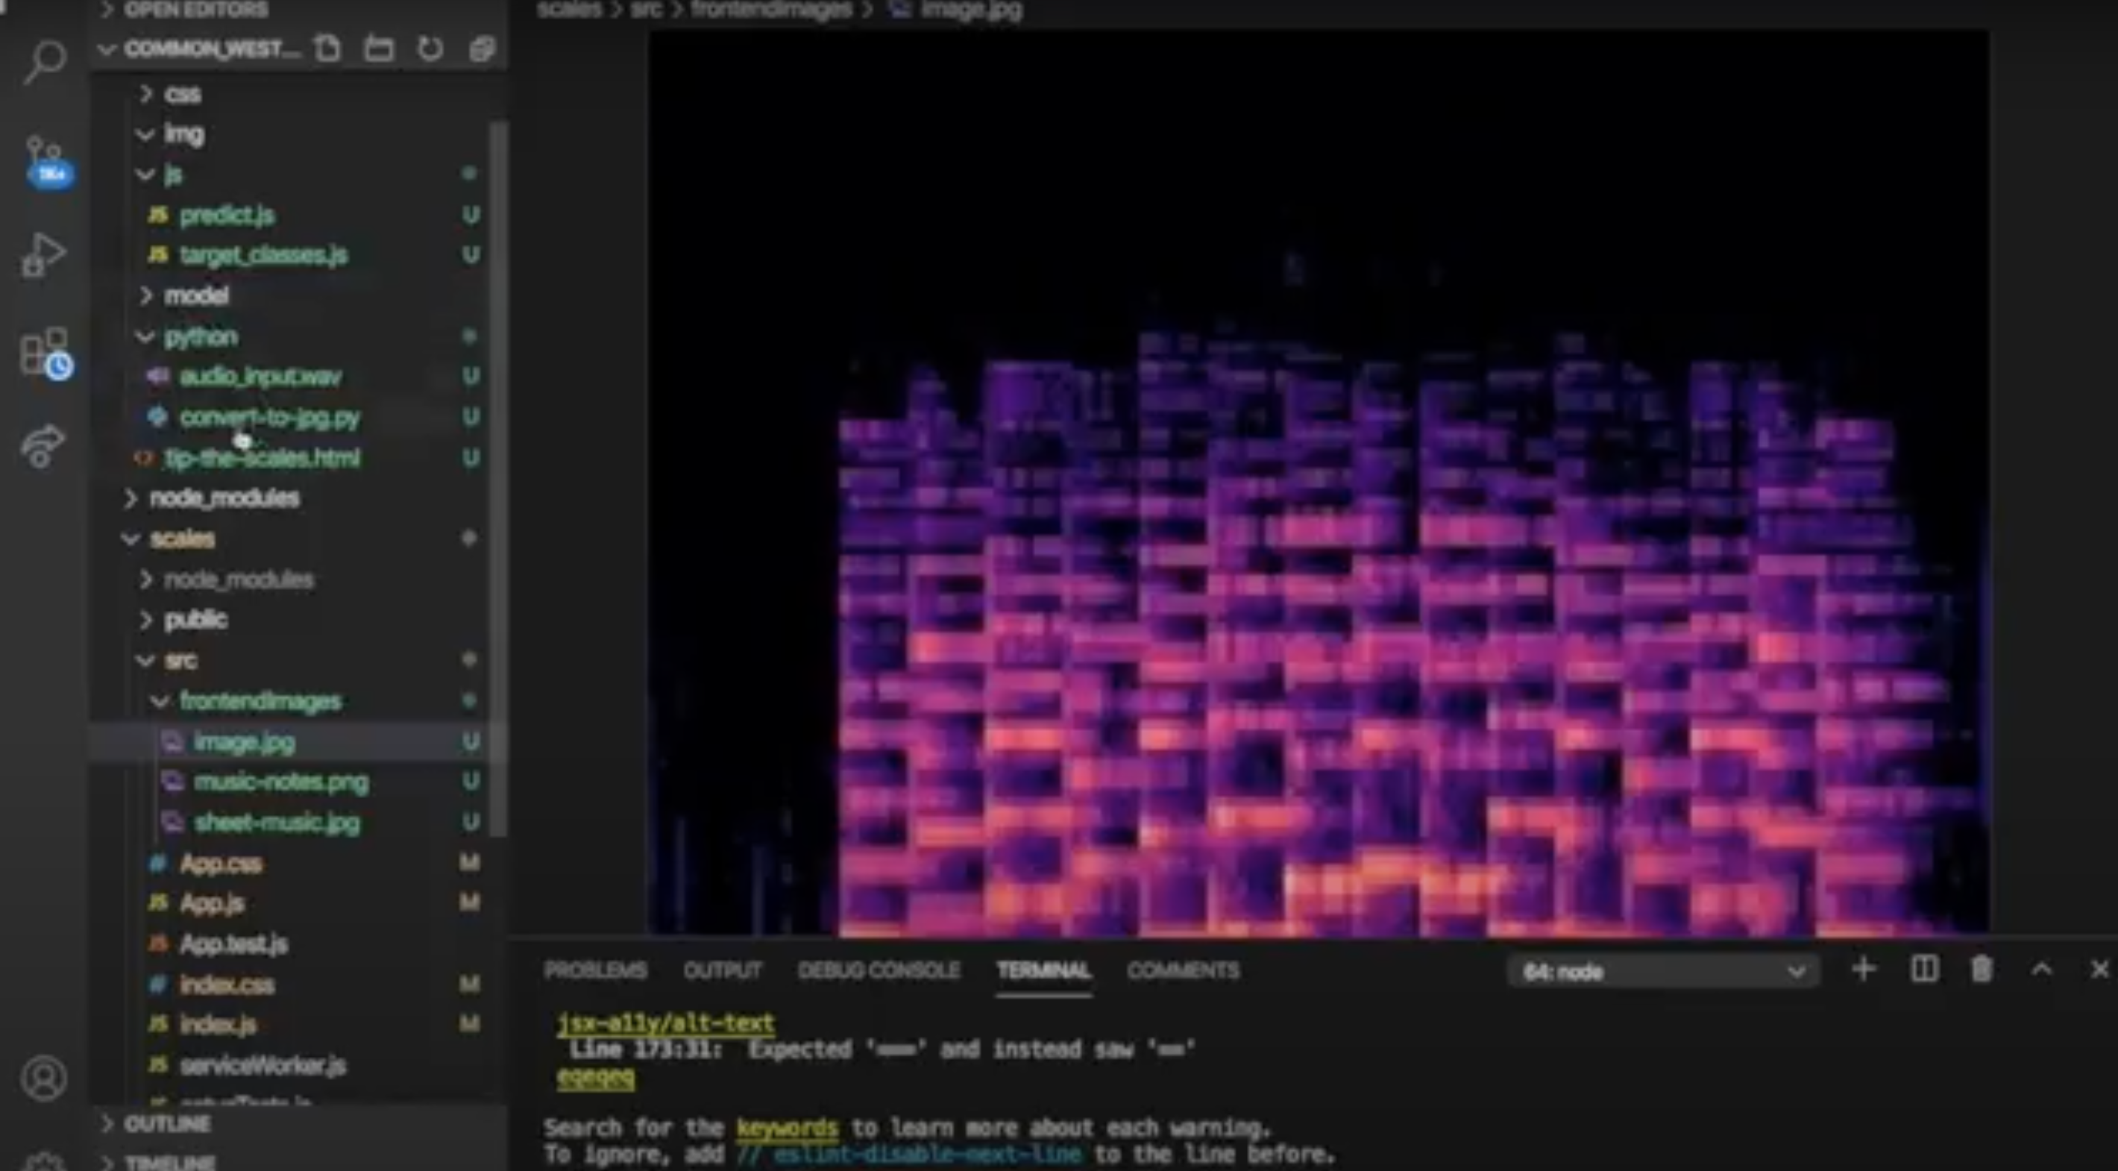2118x1171 pixels.
Task: Expand the OUTLINE section
Action: click(x=167, y=1124)
